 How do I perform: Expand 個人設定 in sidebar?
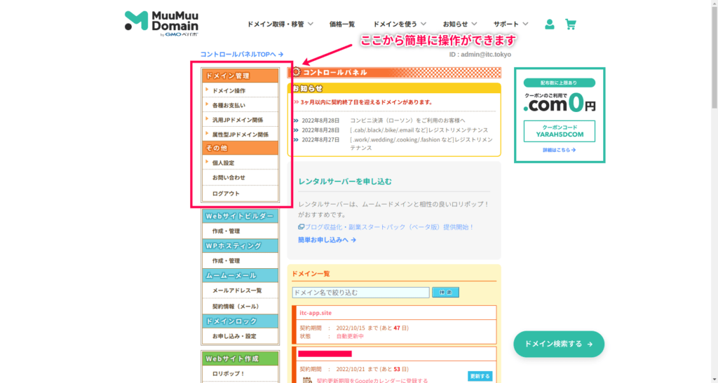pos(241,162)
